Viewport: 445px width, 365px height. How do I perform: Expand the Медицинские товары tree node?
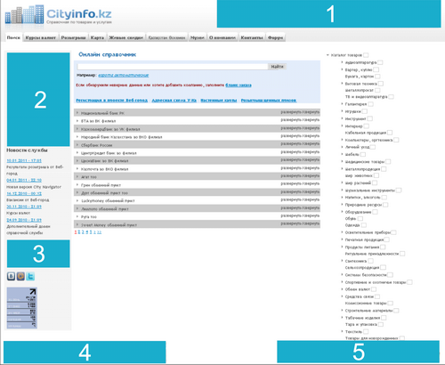[342, 161]
